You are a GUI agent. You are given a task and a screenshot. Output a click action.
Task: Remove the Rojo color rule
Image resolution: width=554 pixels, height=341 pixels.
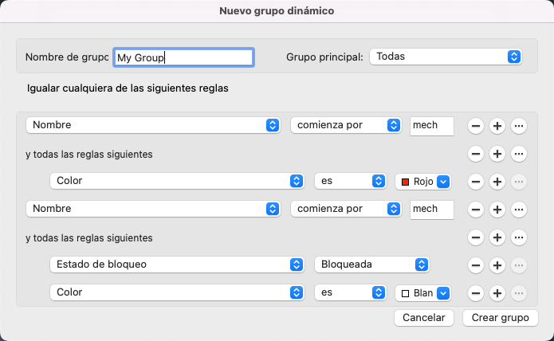click(475, 181)
